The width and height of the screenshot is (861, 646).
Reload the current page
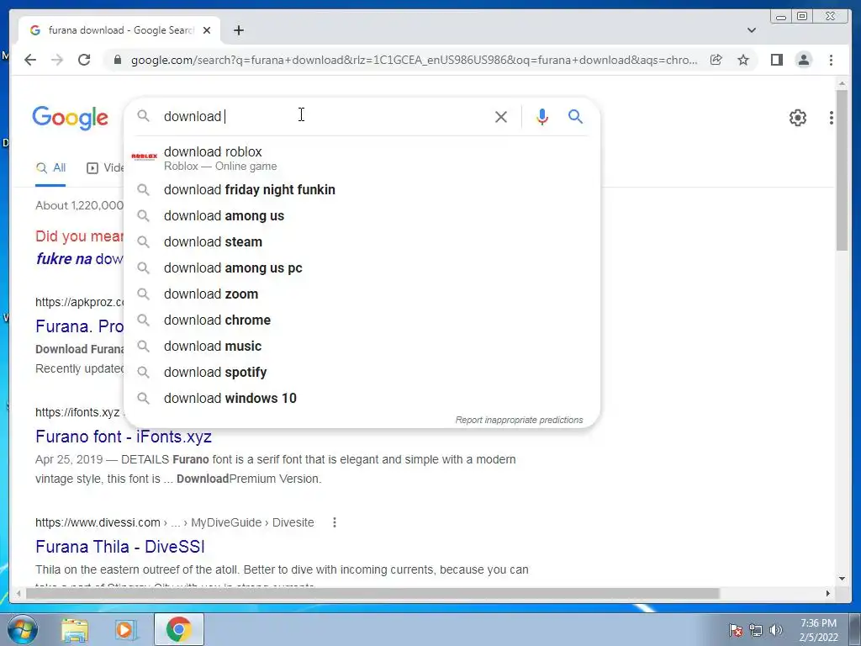point(84,60)
